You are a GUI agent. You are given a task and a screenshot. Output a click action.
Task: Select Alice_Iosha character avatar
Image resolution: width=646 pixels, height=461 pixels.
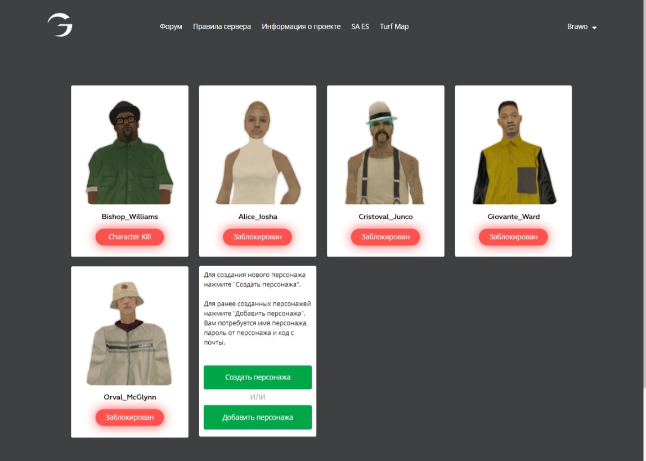[x=257, y=152]
